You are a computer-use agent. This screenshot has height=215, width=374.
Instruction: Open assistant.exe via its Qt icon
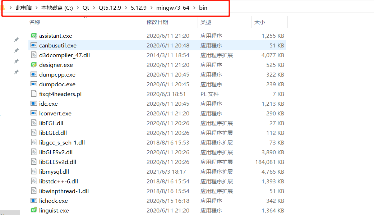(x=33, y=36)
